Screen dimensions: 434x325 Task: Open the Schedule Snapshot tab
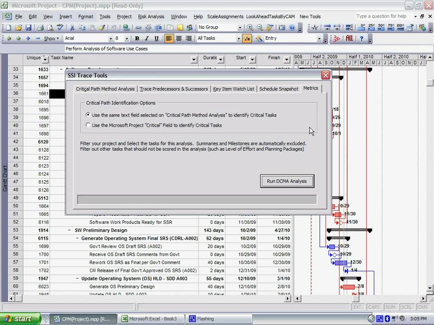point(279,89)
